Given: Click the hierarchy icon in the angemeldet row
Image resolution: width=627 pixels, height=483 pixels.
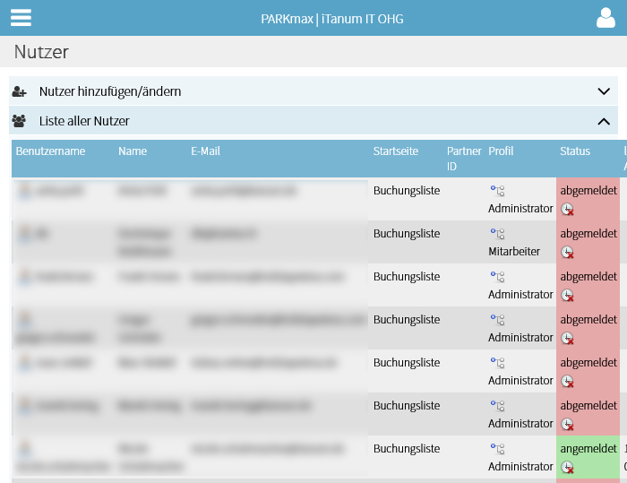Looking at the screenshot, I should [x=497, y=449].
